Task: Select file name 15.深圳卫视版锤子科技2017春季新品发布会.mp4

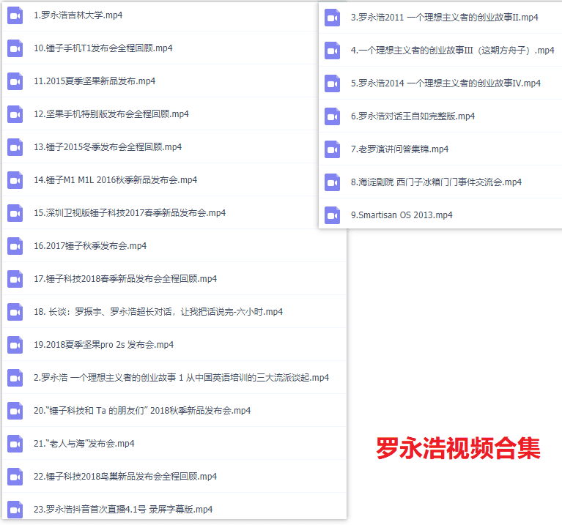Action: (x=130, y=213)
